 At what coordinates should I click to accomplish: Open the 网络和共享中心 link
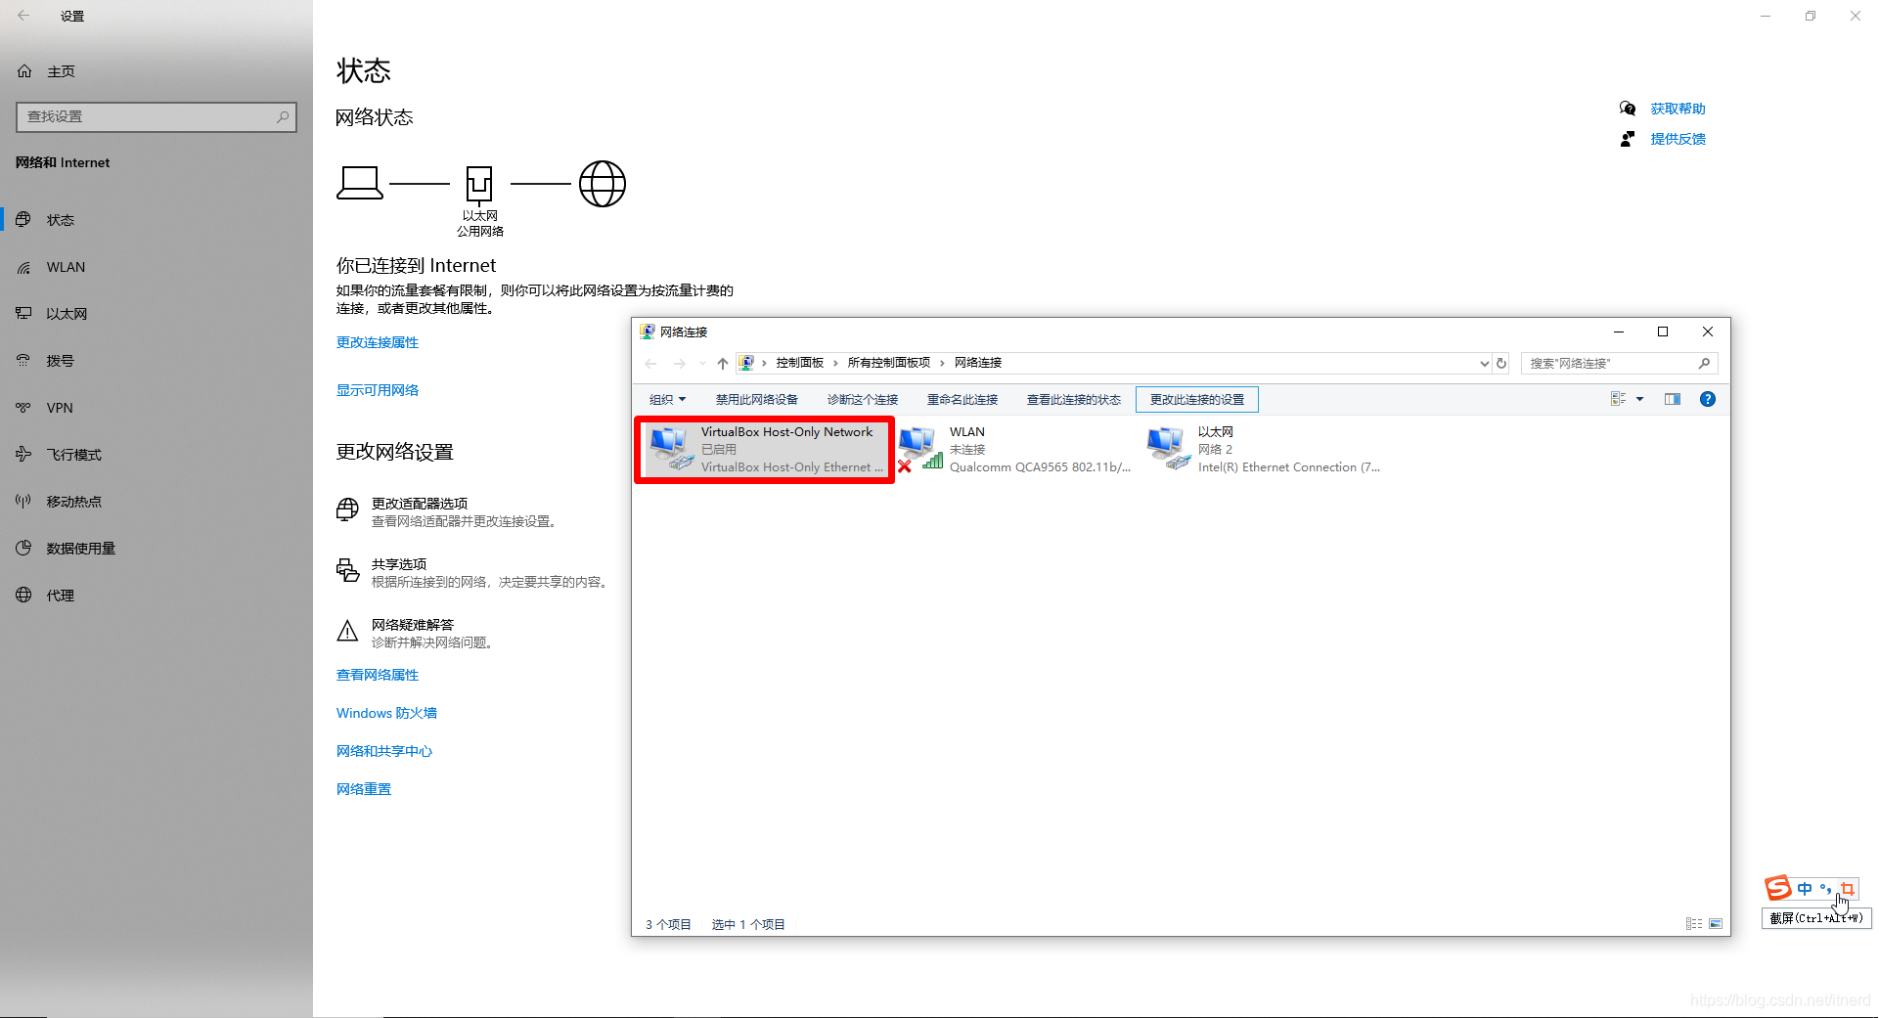pos(384,751)
